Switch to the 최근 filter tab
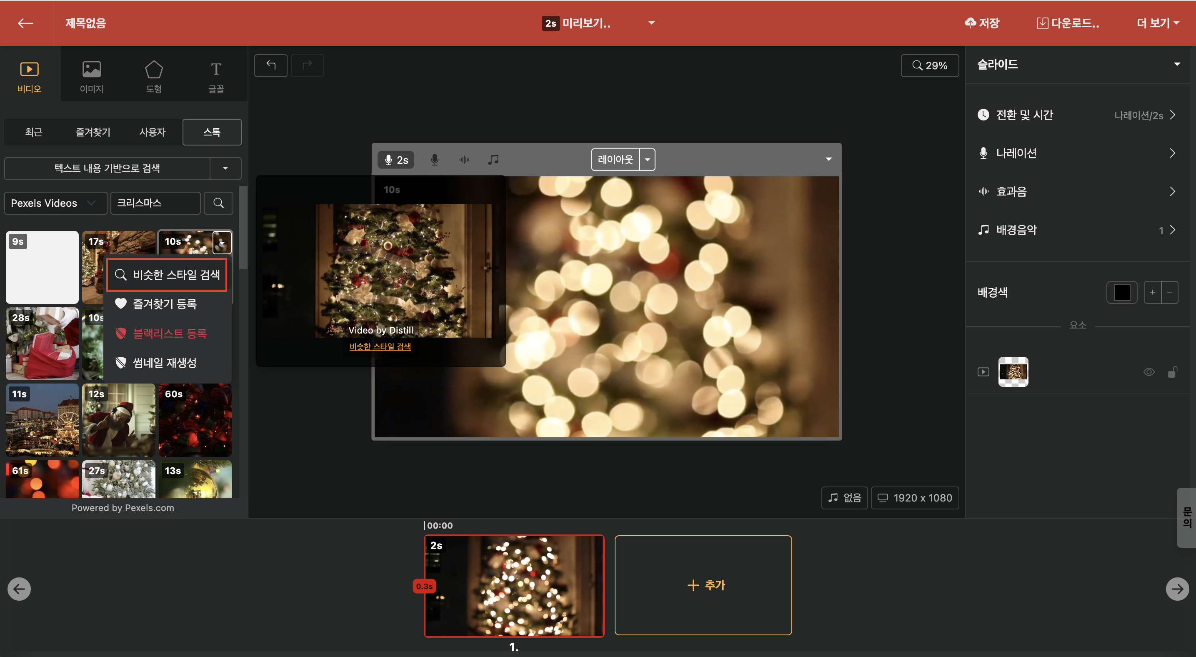This screenshot has height=657, width=1196. tap(34, 132)
